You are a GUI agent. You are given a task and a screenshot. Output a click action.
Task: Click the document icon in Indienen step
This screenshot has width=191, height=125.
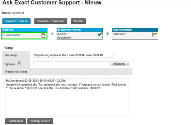pos(43,35)
